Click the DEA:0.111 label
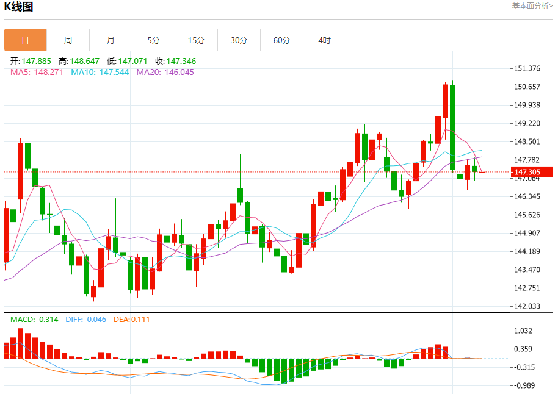 tap(132, 320)
